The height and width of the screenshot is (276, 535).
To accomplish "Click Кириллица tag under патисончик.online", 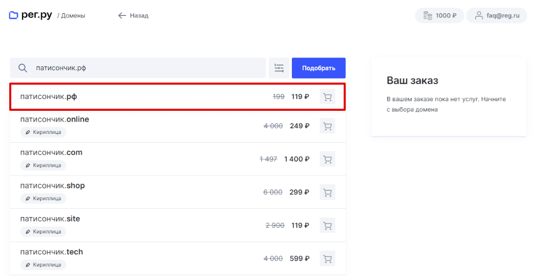I will pos(44,132).
